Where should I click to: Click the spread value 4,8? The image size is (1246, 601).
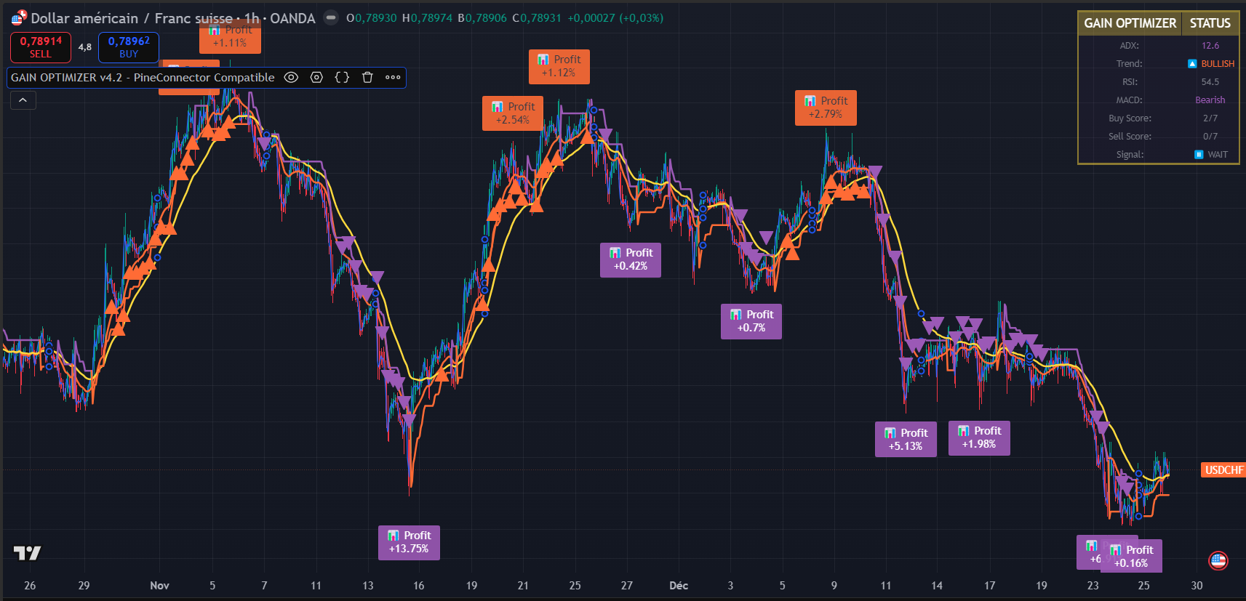point(85,47)
